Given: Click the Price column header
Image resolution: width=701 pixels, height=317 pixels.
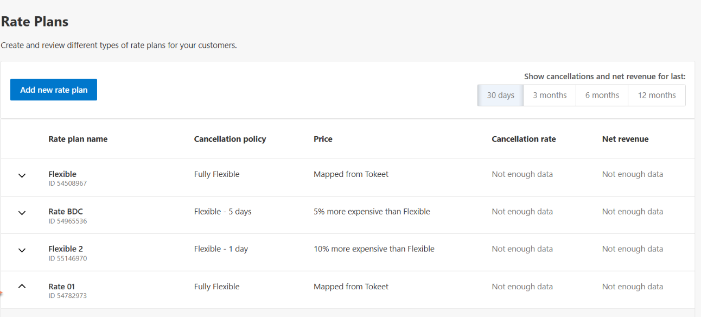Looking at the screenshot, I should point(323,139).
